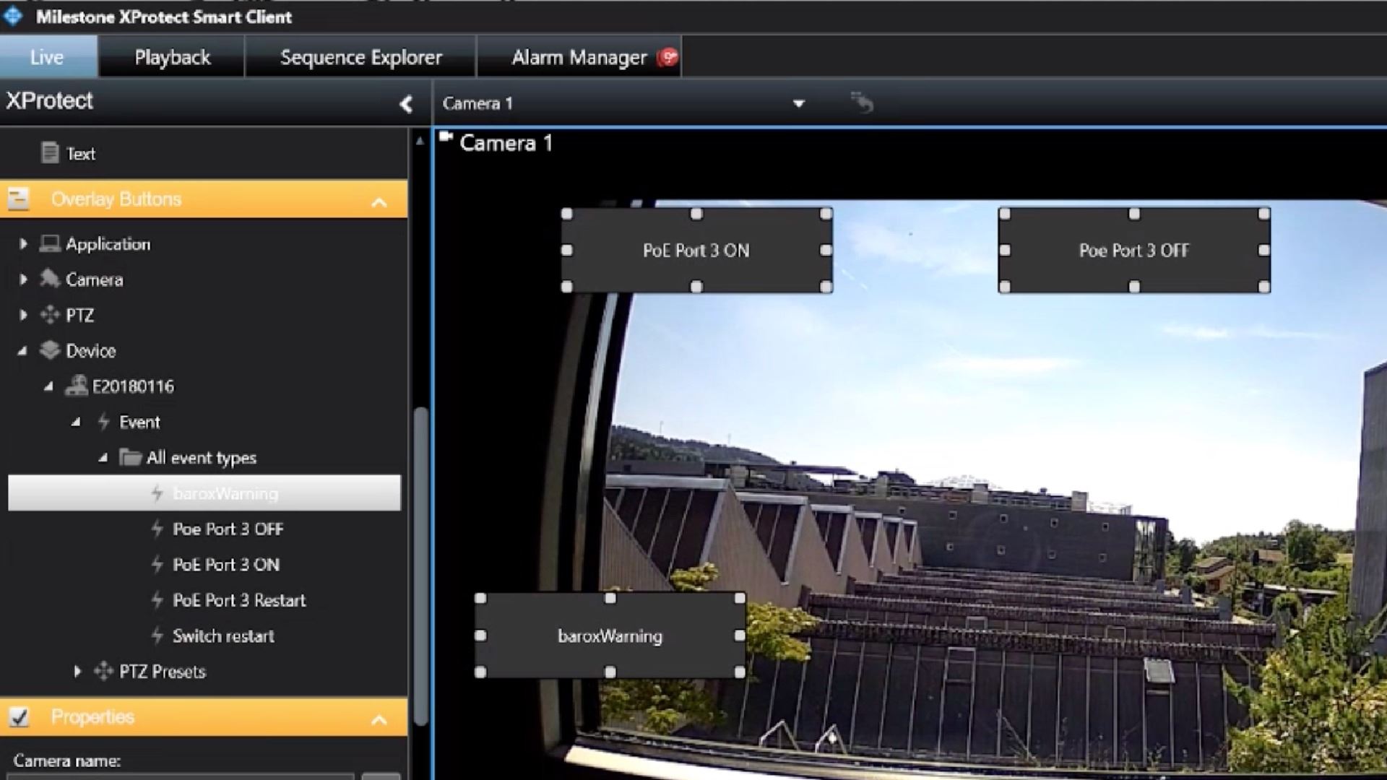Click the restore view icon in toolbar
The height and width of the screenshot is (780, 1387).
pos(862,103)
